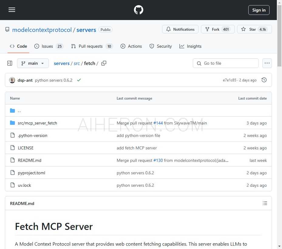Switch to the Code tab
Screen dimensions: 282x249
click(x=18, y=46)
